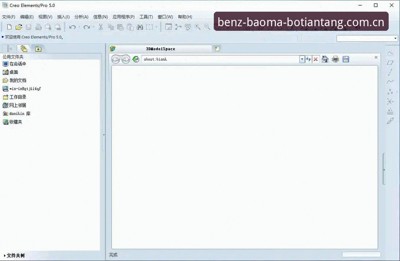
Task: Click the scissors Cut icon
Action: [101, 27]
